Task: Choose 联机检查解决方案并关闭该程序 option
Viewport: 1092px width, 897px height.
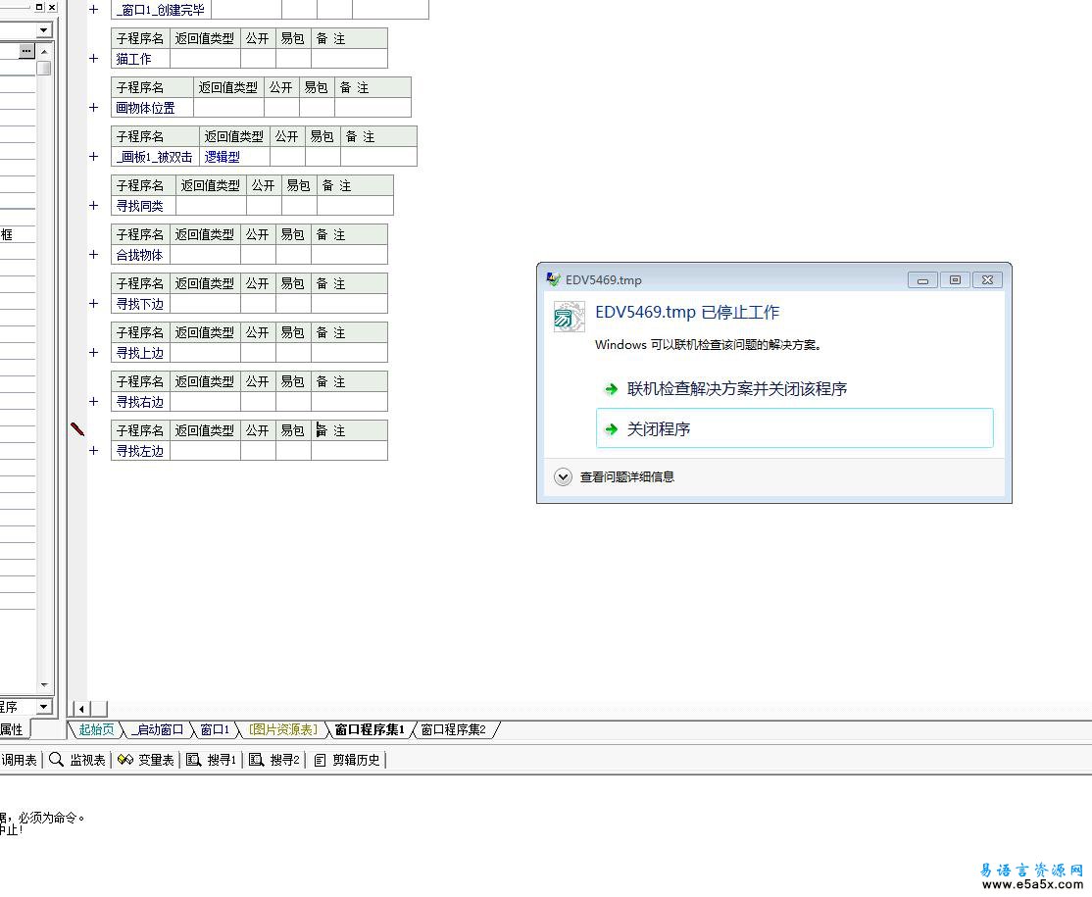Action: 736,389
